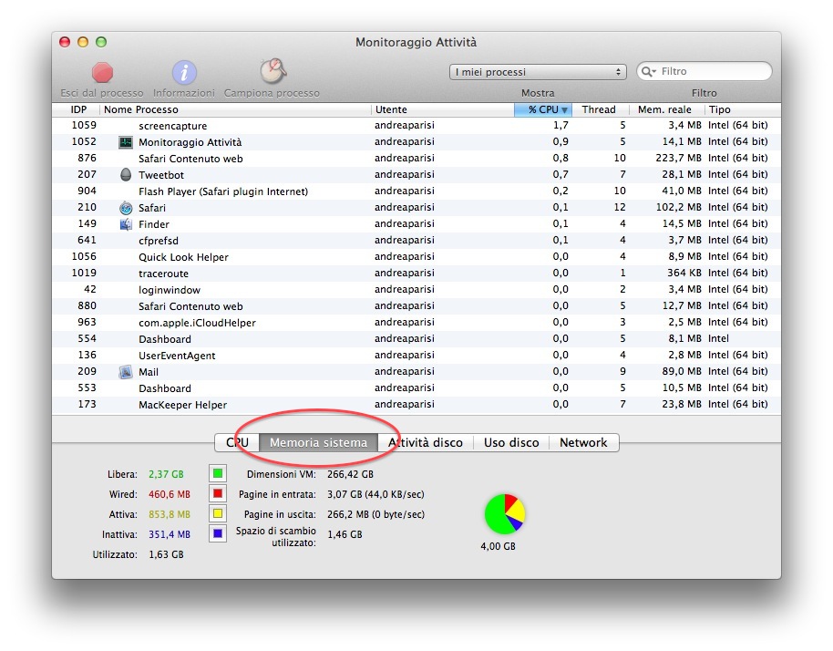This screenshot has height=651, width=833.
Task: Click the Wired value 460,6 MB
Action: pyautogui.click(x=170, y=494)
